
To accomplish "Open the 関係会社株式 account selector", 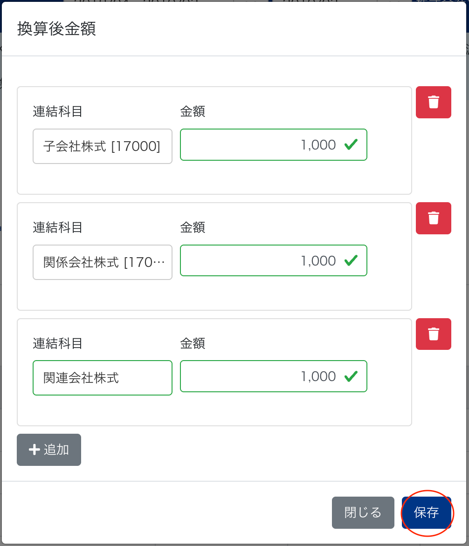I will (103, 262).
